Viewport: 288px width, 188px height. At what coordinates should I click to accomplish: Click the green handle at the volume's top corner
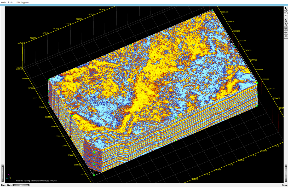212,10
